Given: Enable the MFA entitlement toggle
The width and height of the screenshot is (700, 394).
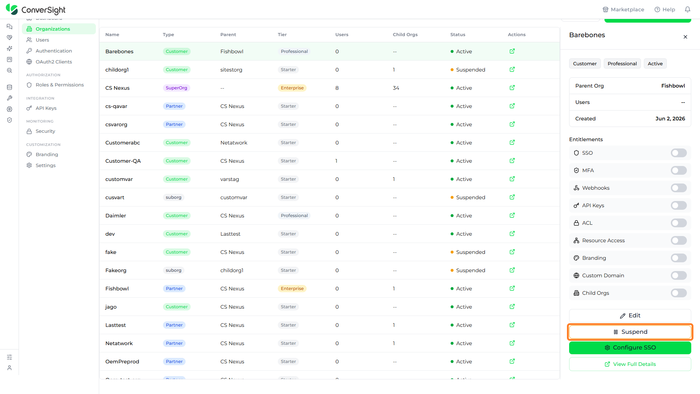Looking at the screenshot, I should click(678, 170).
